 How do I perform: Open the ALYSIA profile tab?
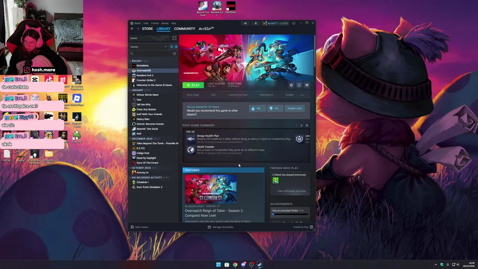(206, 29)
